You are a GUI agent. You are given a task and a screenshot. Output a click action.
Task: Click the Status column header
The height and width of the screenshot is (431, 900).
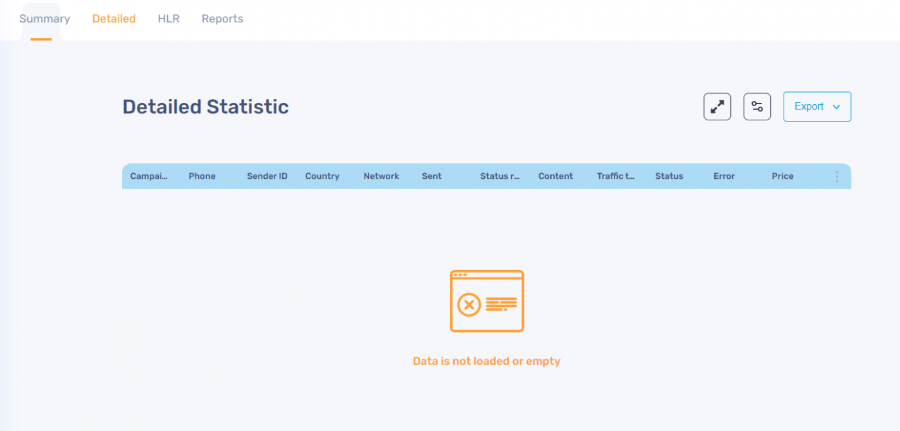click(669, 176)
